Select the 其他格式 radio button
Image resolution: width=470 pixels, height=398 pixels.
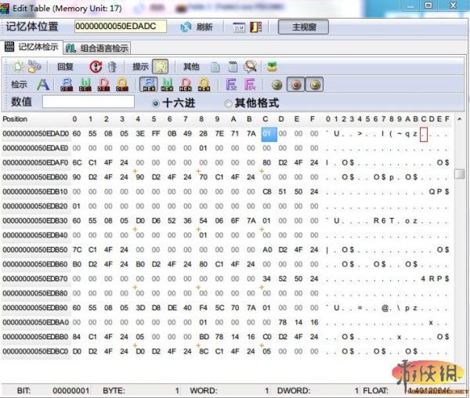[228, 103]
